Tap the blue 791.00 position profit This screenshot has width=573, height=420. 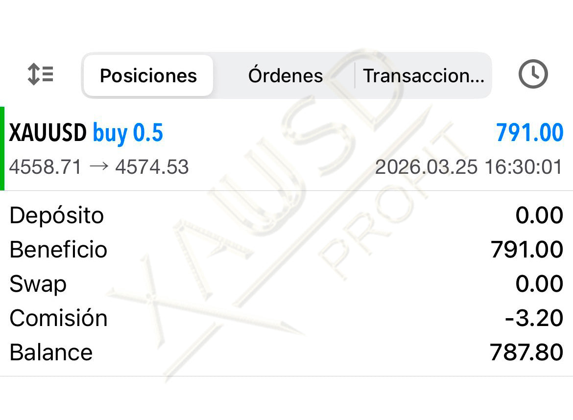pyautogui.click(x=529, y=133)
